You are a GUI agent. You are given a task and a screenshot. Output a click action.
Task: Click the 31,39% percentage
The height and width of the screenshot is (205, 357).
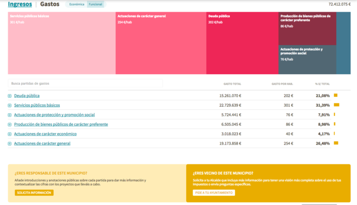(x=323, y=105)
